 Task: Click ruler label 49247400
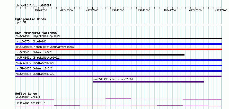click(x=92, y=10)
